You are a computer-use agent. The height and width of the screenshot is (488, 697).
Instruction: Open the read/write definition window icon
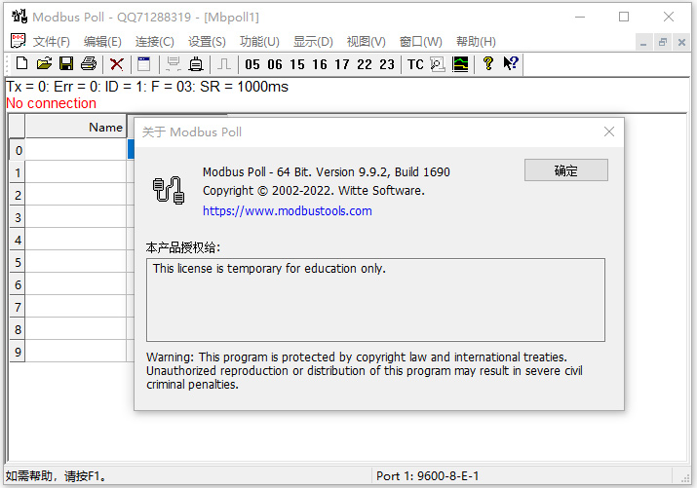point(144,64)
